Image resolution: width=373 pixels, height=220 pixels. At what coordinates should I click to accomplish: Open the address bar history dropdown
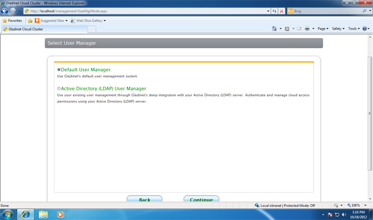pyautogui.click(x=268, y=11)
